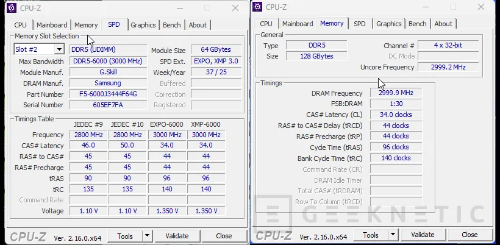The width and height of the screenshot is (500, 245).
Task: Switch to CPU tab in right window
Action: tap(266, 24)
